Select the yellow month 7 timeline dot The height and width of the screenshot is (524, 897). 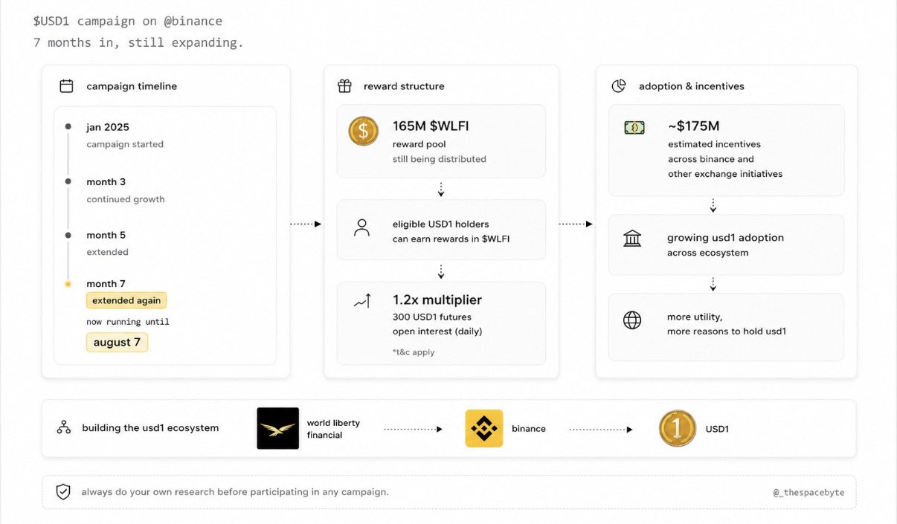click(x=68, y=284)
